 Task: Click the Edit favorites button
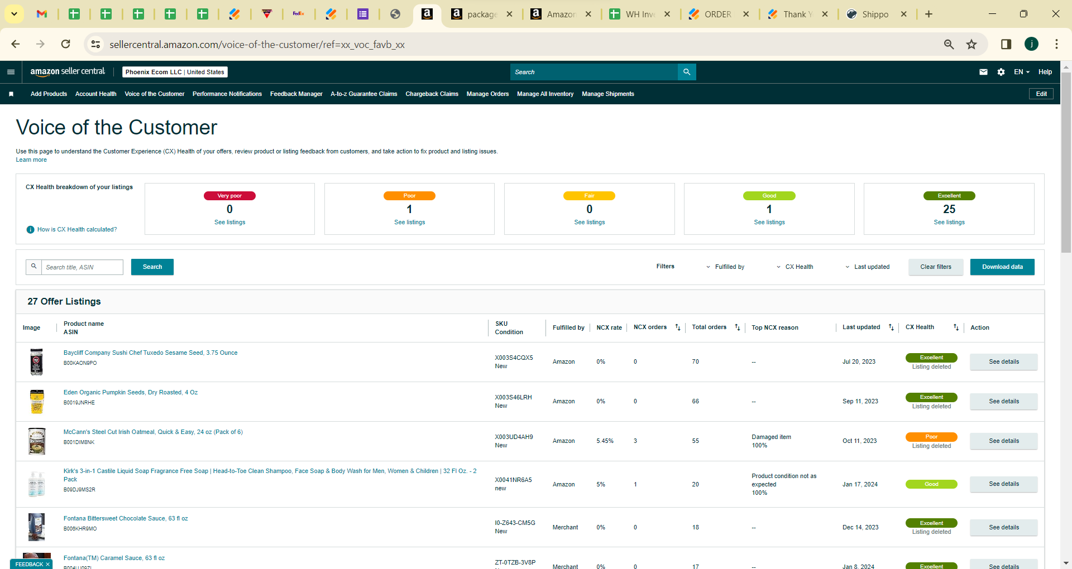[1041, 94]
